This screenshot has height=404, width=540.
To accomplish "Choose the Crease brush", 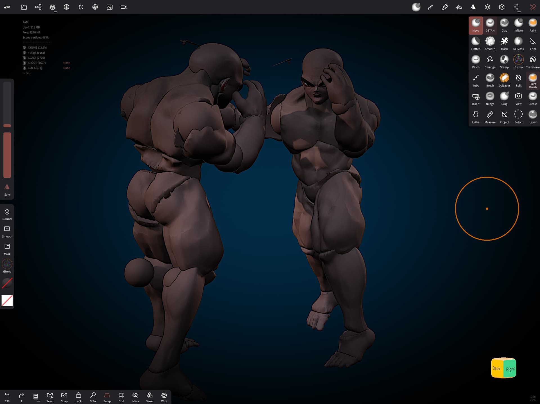I will [x=532, y=99].
